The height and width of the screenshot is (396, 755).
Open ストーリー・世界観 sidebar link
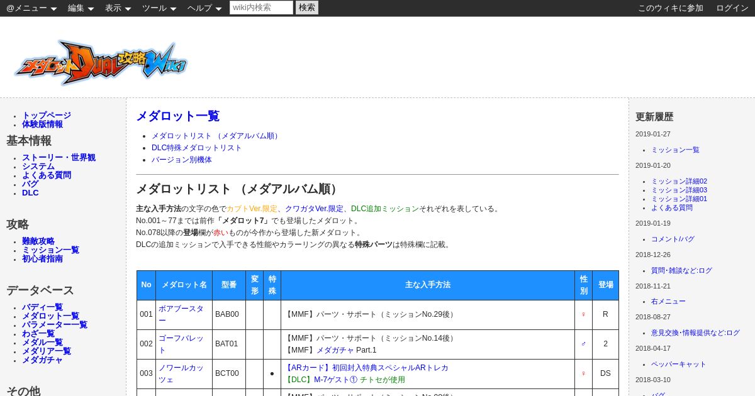pos(59,158)
